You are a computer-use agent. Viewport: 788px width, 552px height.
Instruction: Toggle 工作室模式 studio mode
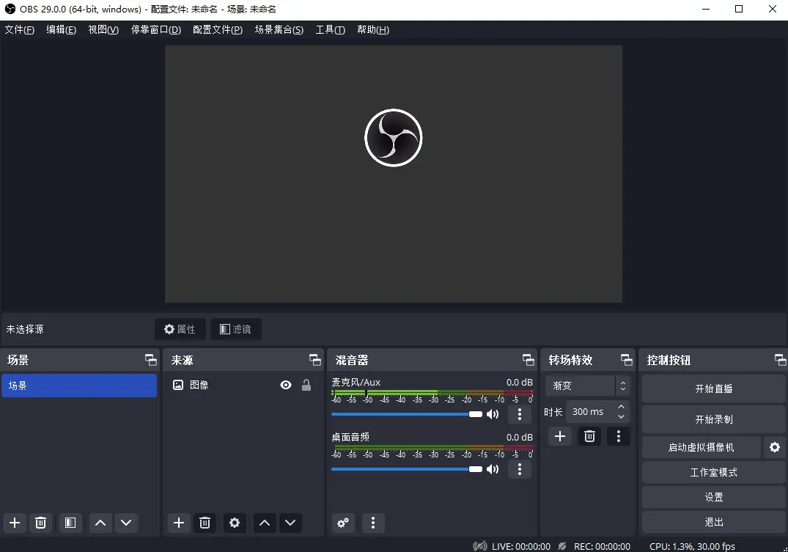click(x=714, y=472)
